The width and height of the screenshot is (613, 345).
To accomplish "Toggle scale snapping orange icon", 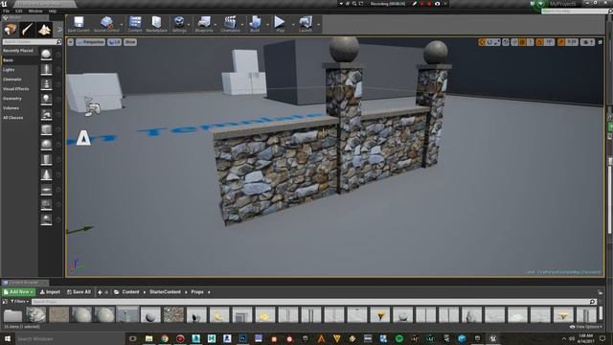I will click(x=561, y=42).
